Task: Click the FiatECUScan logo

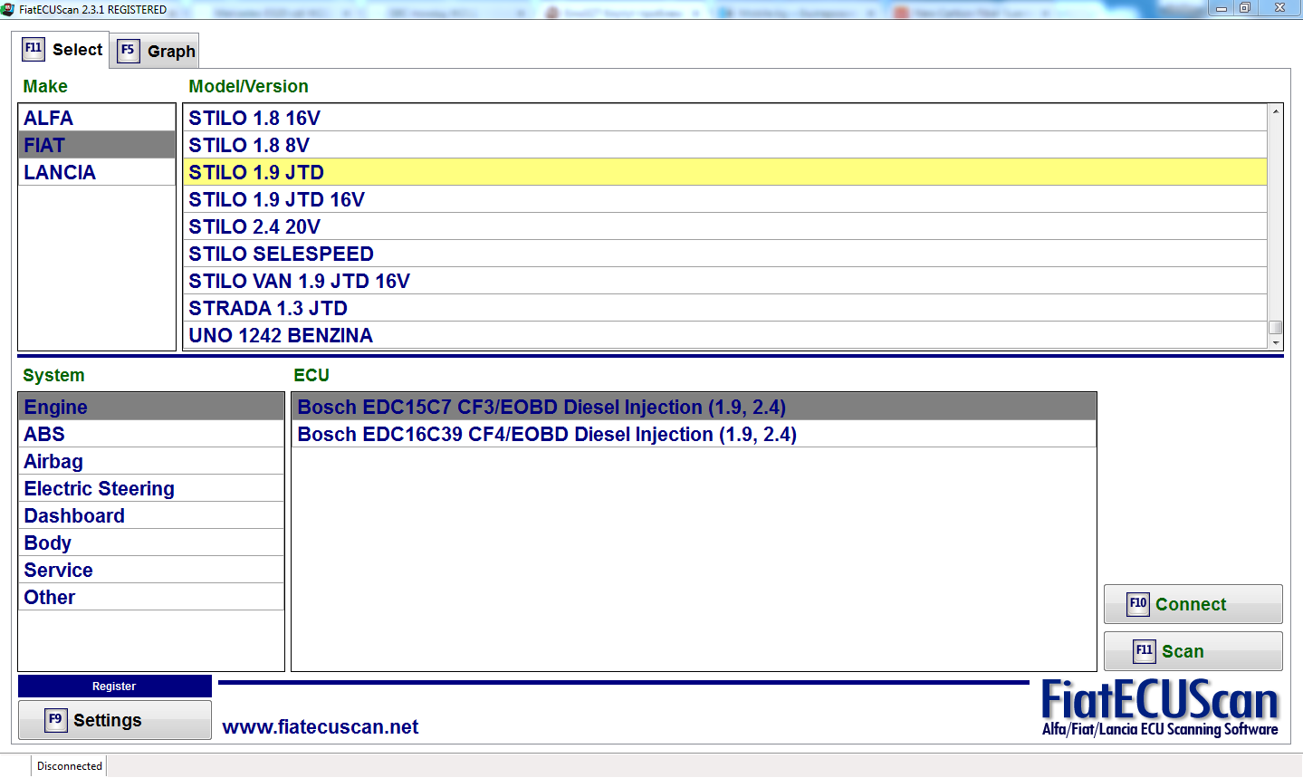Action: click(x=1159, y=708)
